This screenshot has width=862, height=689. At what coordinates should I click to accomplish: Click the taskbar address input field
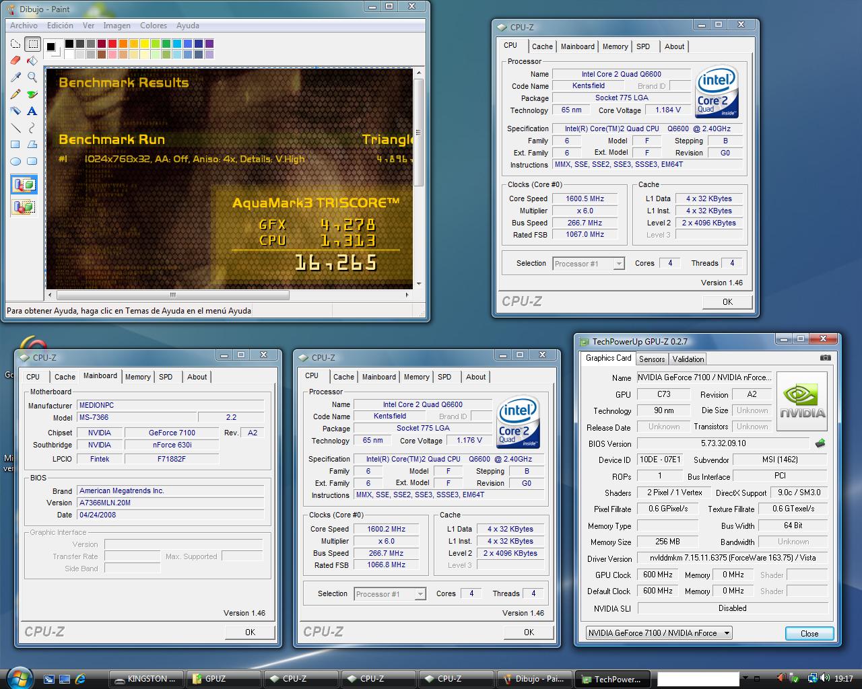(x=698, y=679)
